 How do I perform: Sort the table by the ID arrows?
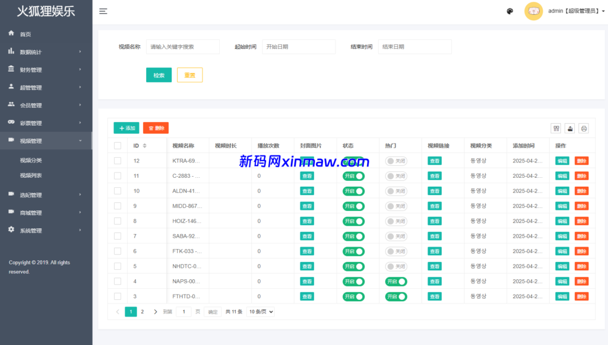pos(145,146)
